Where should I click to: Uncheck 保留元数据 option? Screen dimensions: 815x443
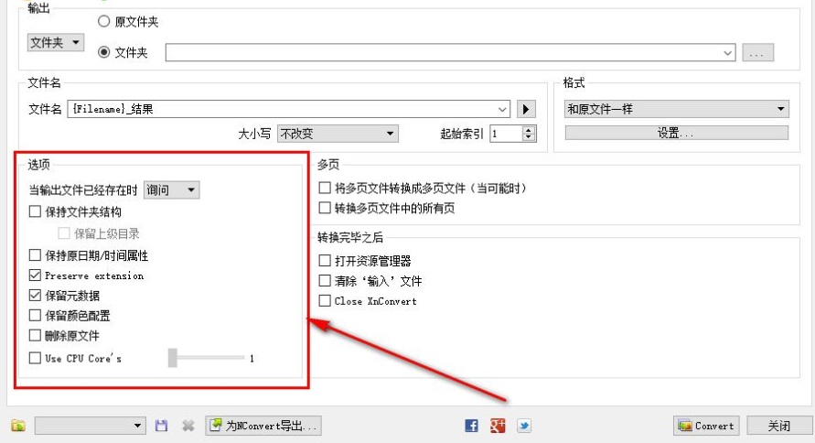point(35,296)
